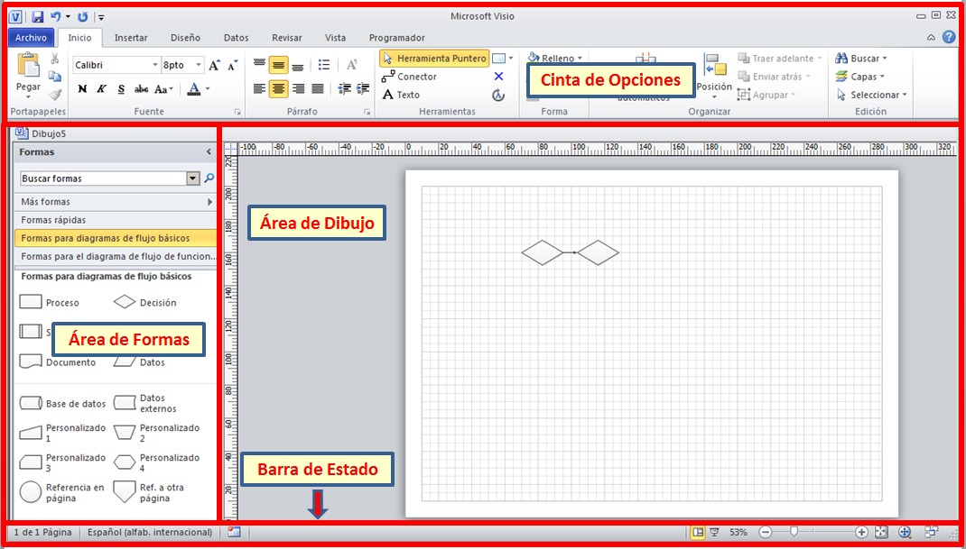
Task: Increase paragraph indent
Action: [x=363, y=89]
